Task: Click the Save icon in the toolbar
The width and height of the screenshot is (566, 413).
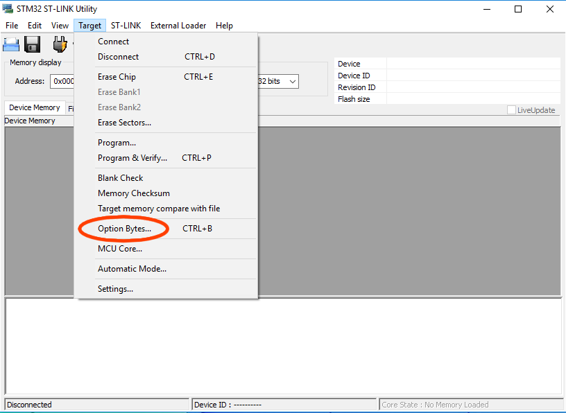Action: [x=32, y=44]
